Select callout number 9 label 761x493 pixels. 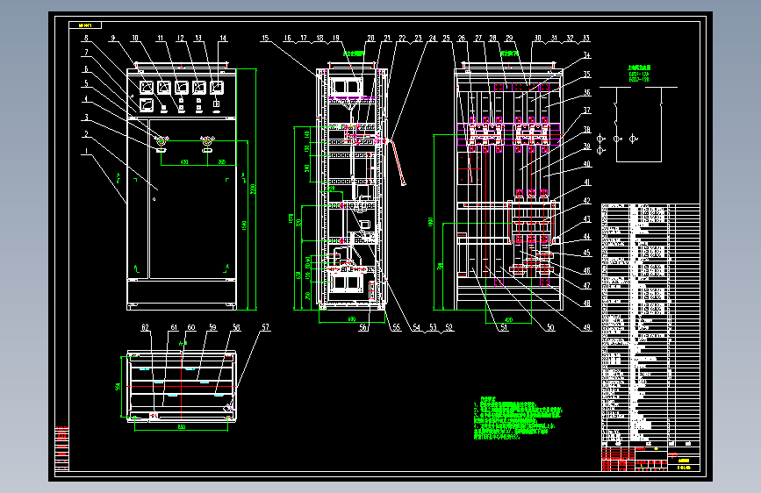[112, 38]
